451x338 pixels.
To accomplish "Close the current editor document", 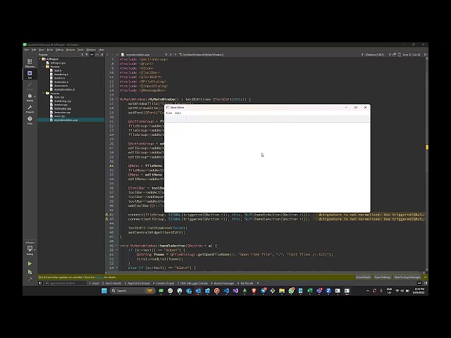I will tap(171, 54).
